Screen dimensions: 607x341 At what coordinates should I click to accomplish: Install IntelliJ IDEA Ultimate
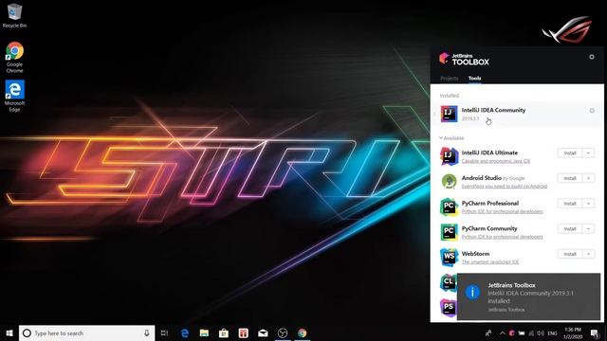coord(570,153)
